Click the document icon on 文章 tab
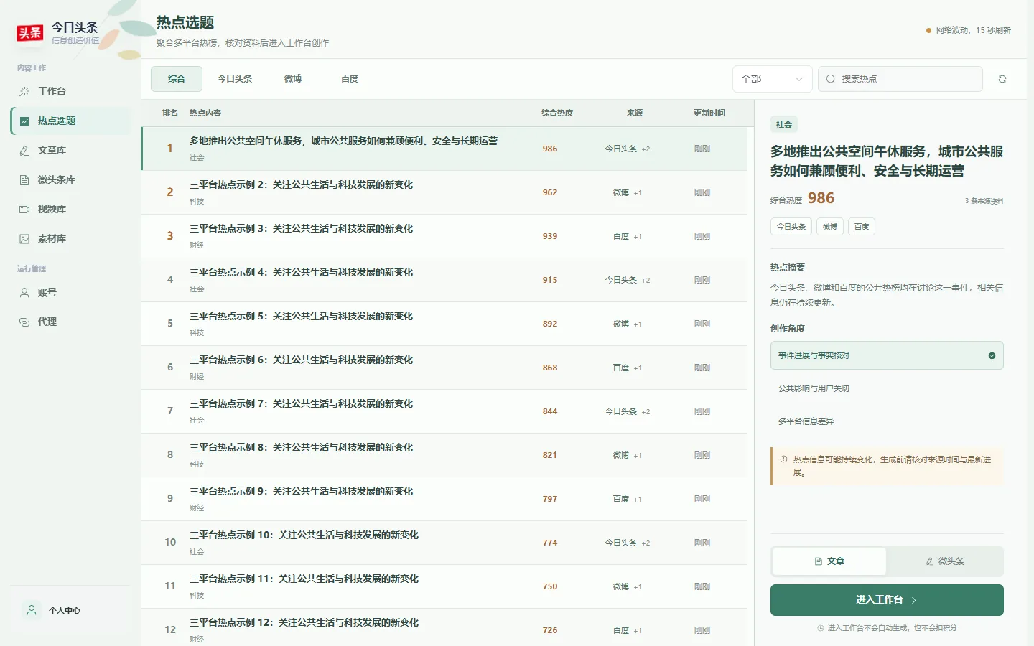Screen dimensions: 1034x646 coord(819,561)
